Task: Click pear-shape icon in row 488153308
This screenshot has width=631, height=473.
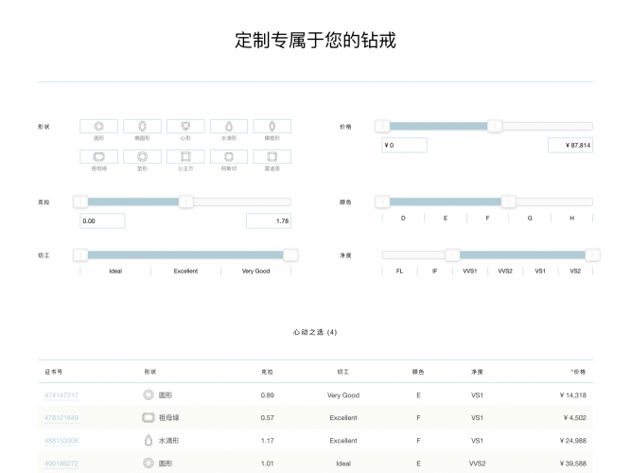Action: click(149, 441)
